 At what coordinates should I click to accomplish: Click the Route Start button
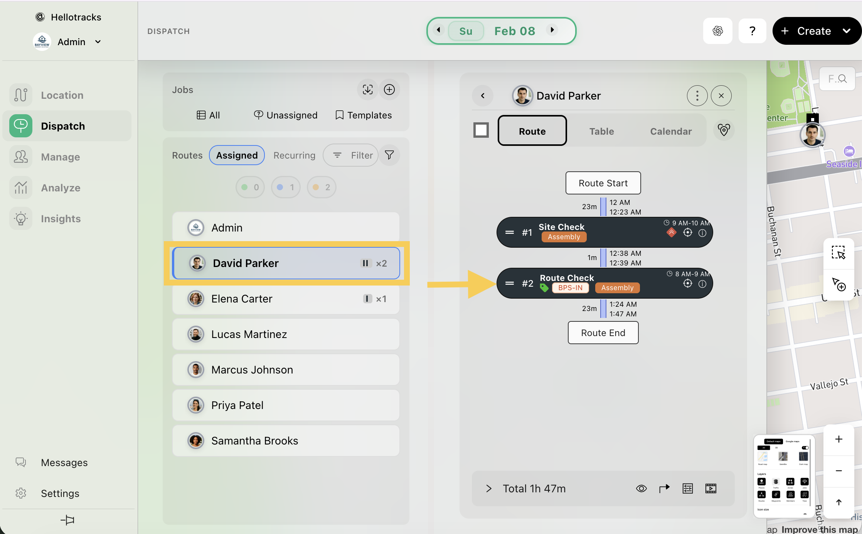603,183
